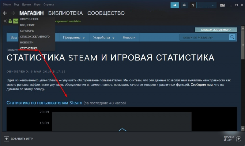Go to БИБЛИОТЕКА tab
Viewport: 245px width, 146px height.
pos(66,13)
